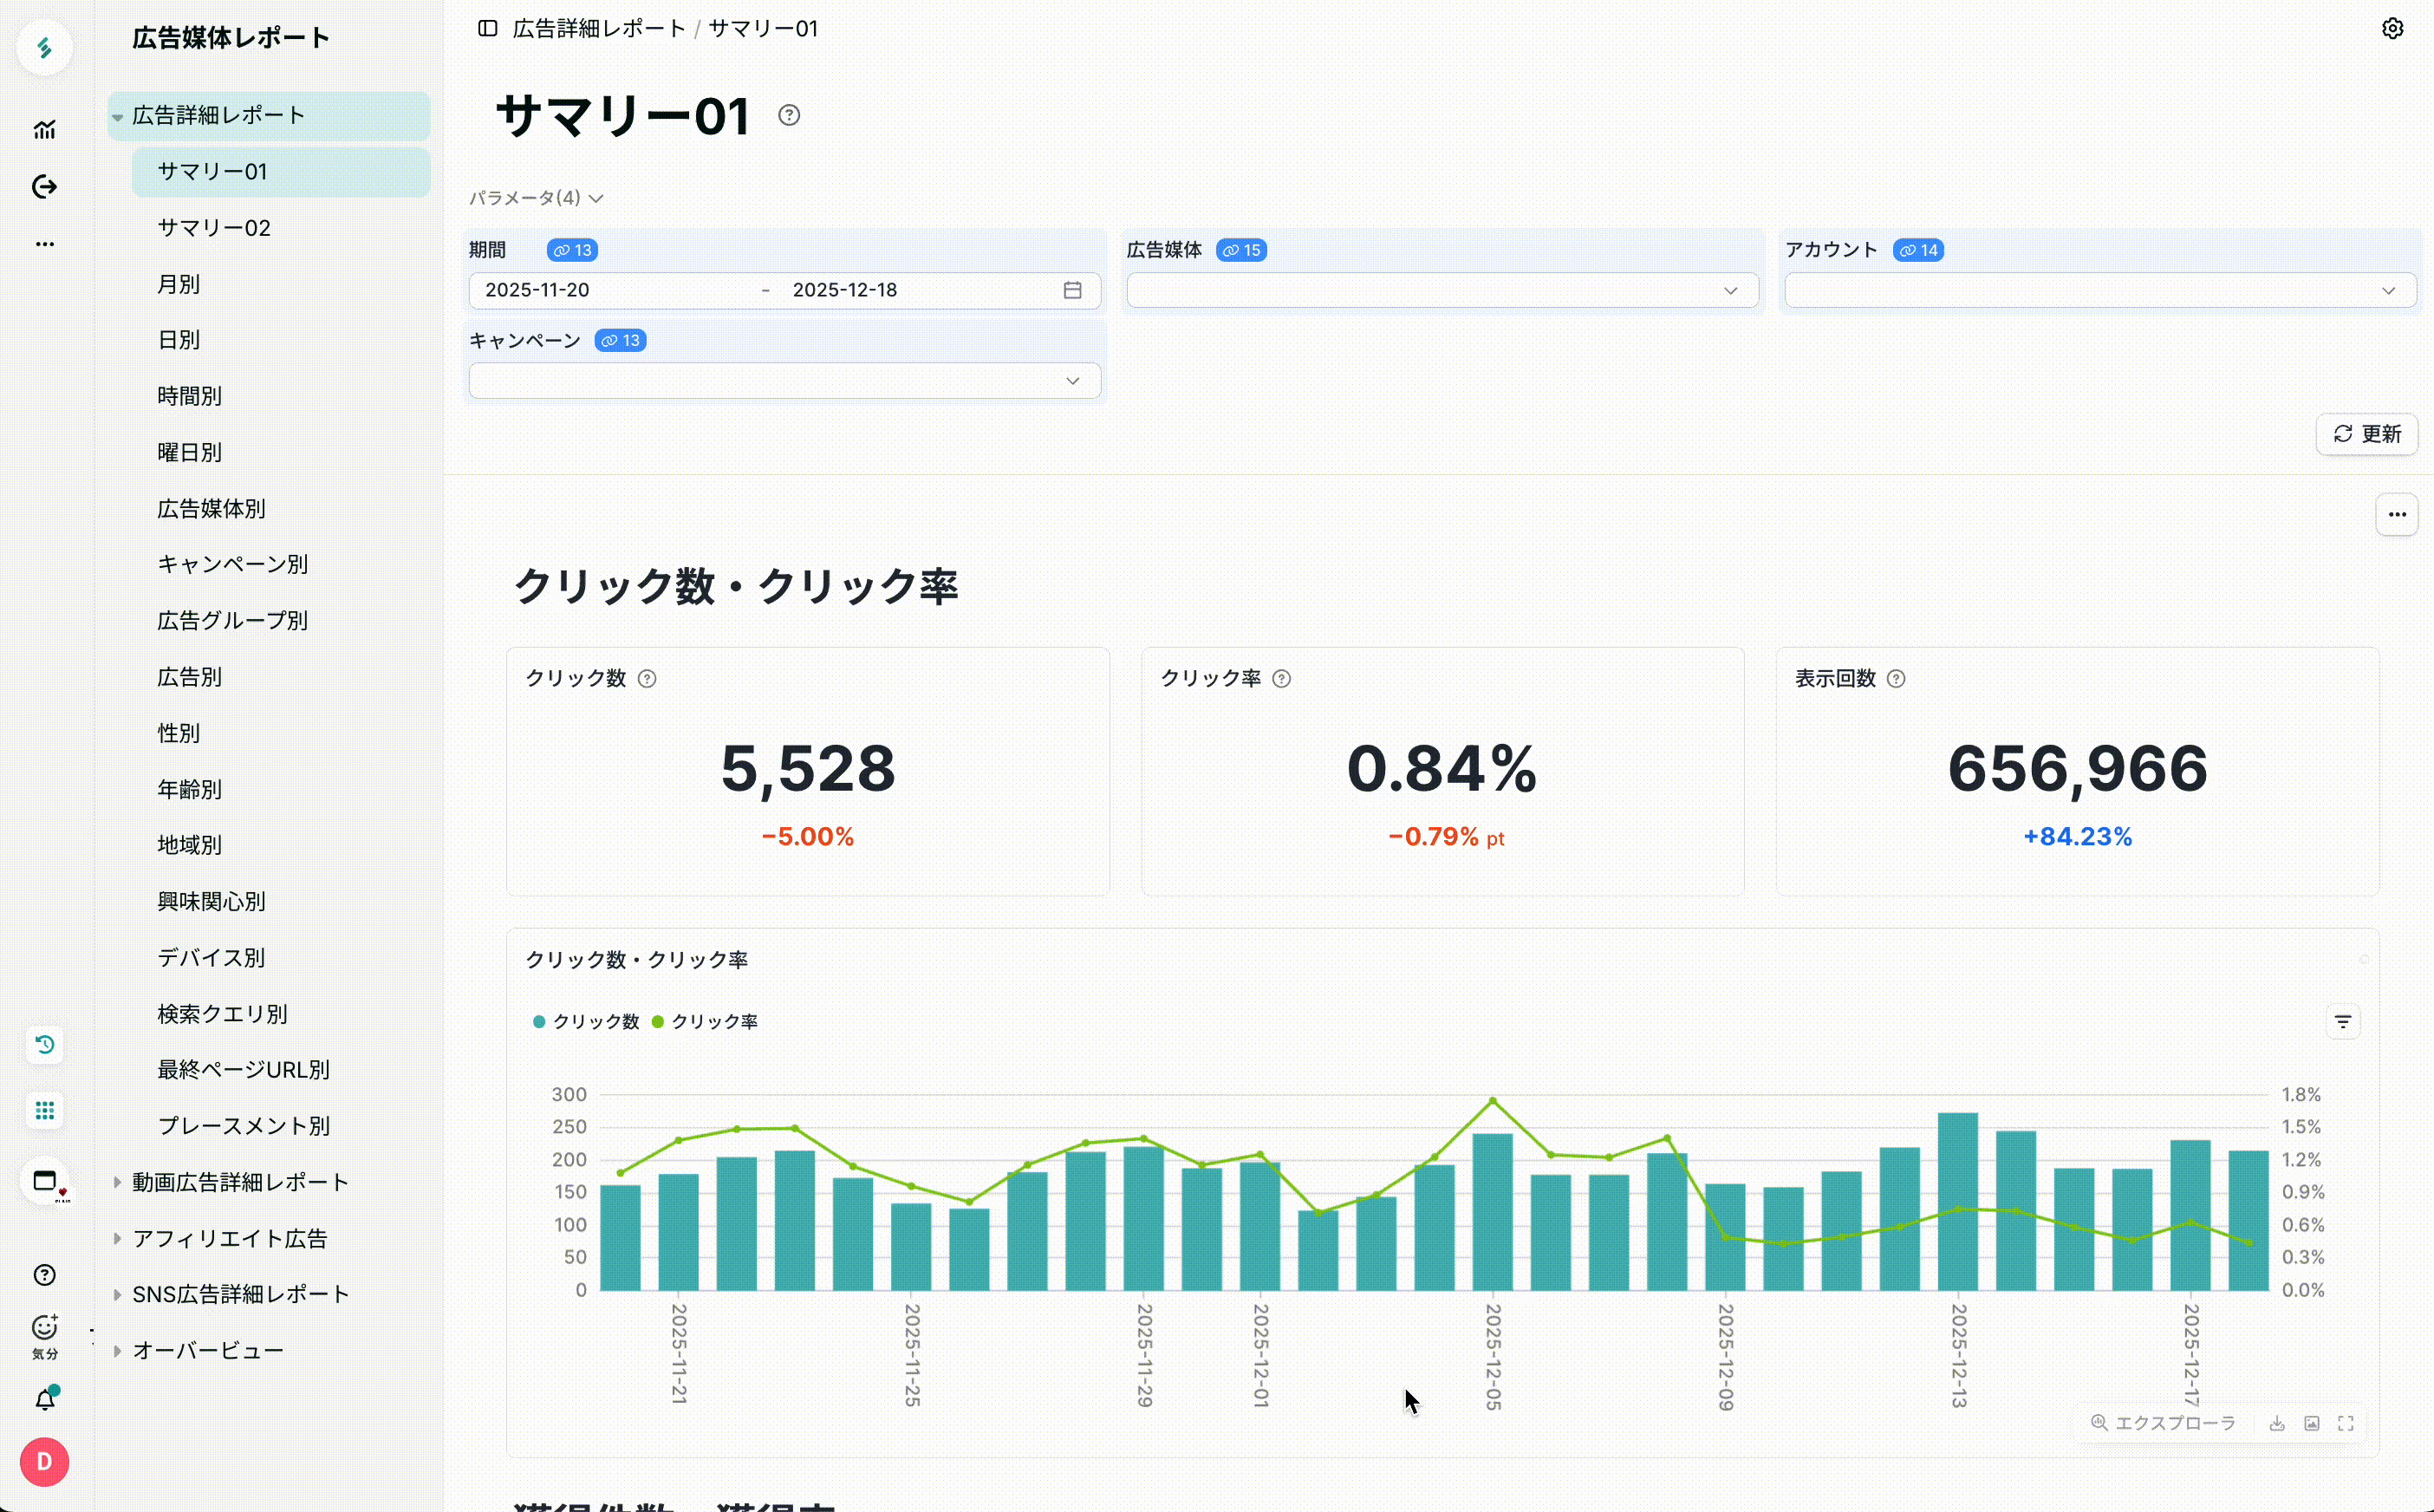Open the settings gear icon
Image resolution: width=2434 pixels, height=1512 pixels.
(x=2392, y=28)
